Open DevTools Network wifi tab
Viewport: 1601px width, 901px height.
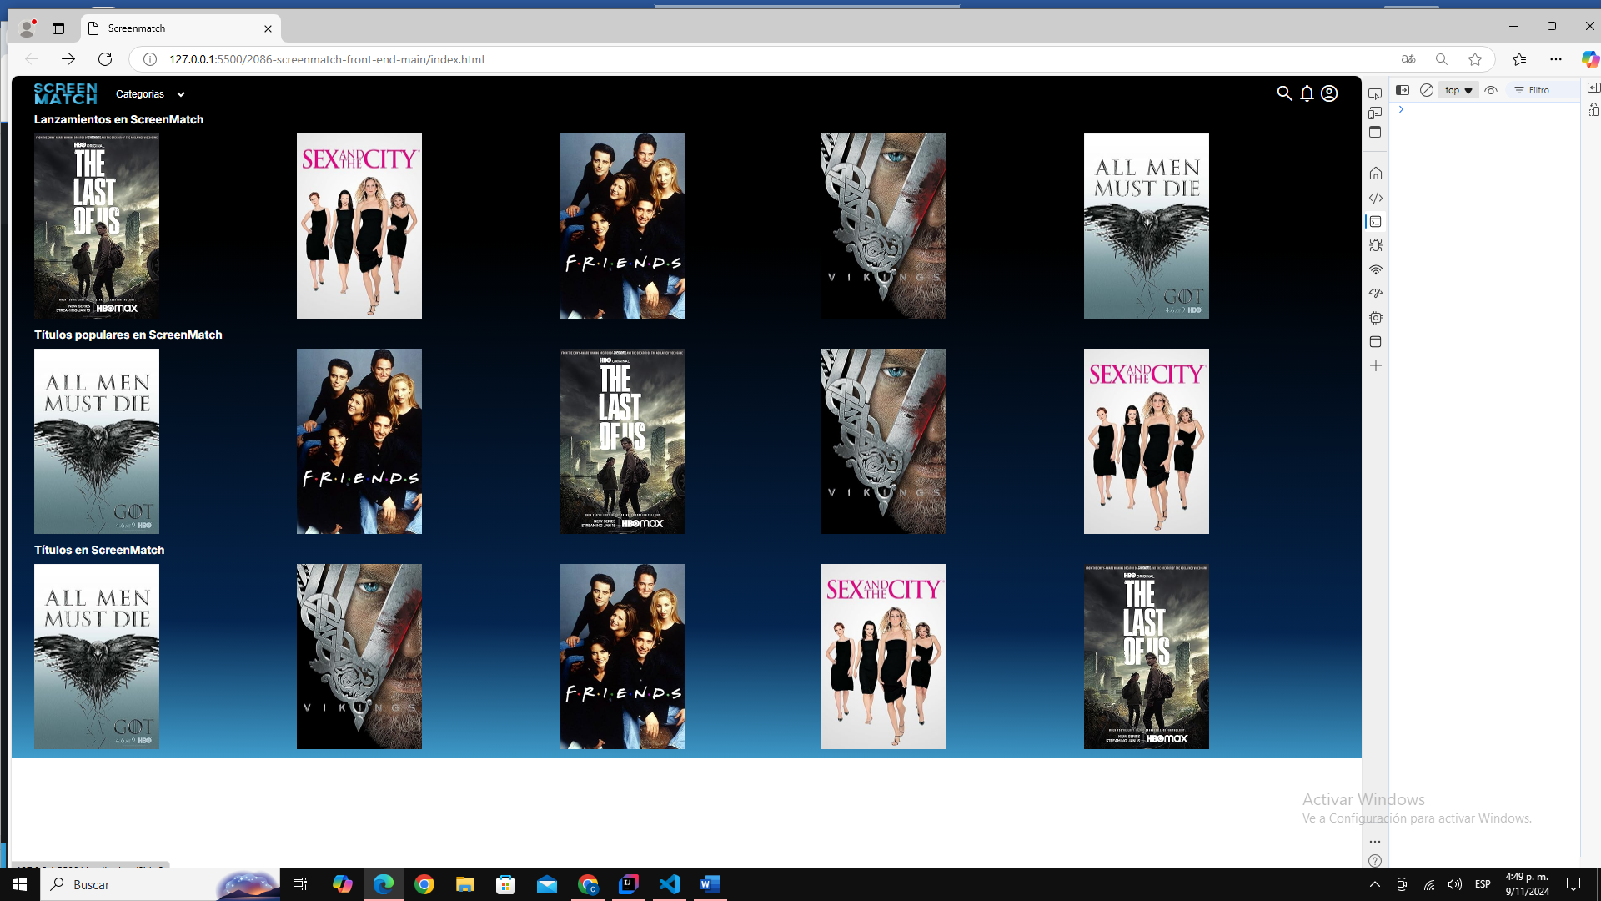point(1376,269)
